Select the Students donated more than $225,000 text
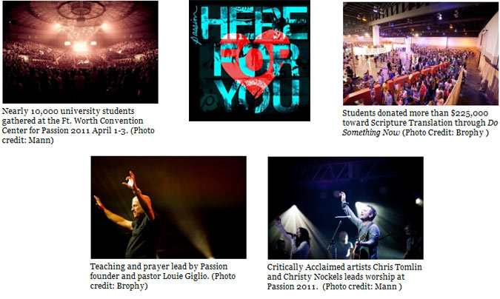Viewport: 500px width, 299px height. point(415,113)
